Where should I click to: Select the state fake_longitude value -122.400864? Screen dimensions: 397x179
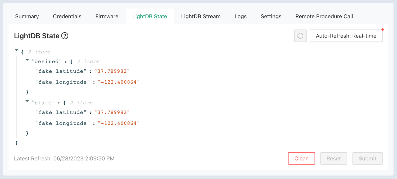119,123
